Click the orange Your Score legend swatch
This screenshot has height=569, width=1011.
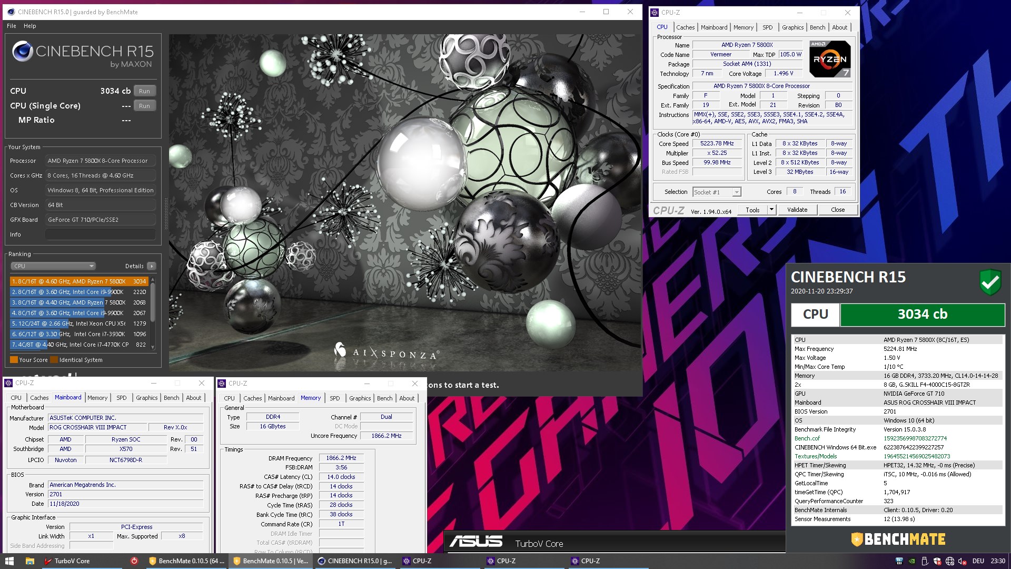tap(14, 360)
